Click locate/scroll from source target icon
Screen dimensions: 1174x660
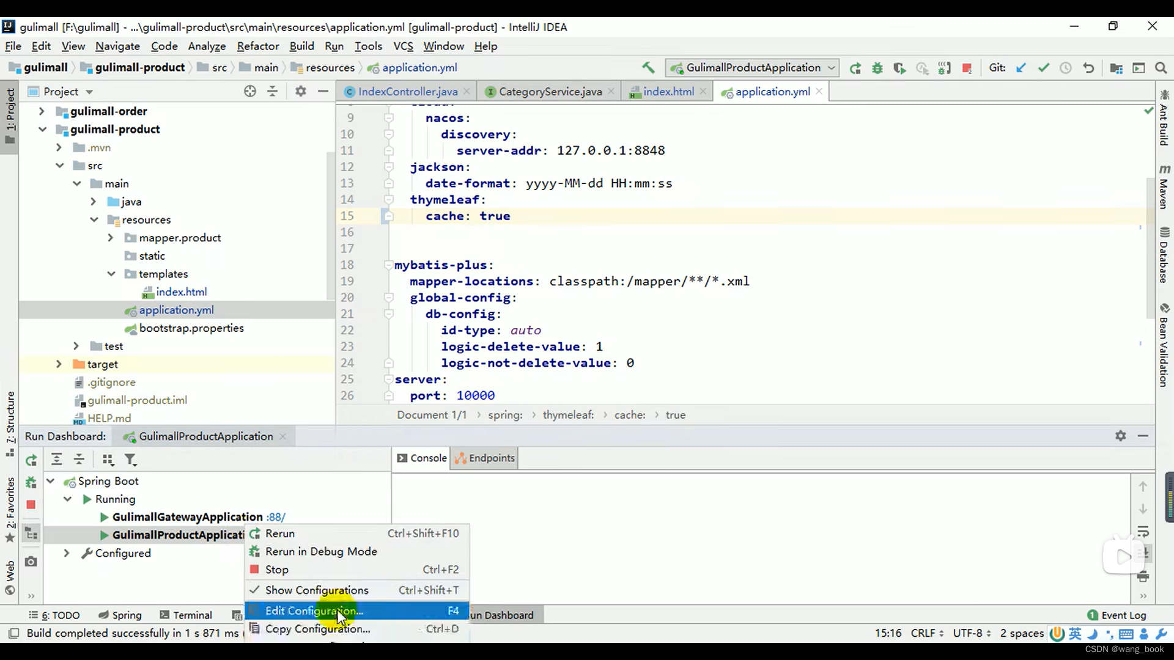(249, 91)
